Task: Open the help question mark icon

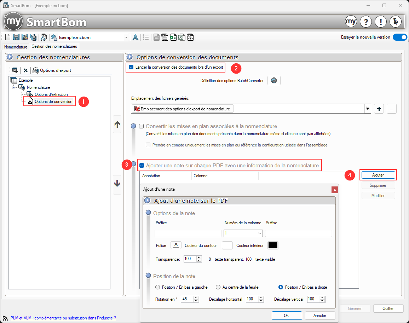Action: click(366, 22)
